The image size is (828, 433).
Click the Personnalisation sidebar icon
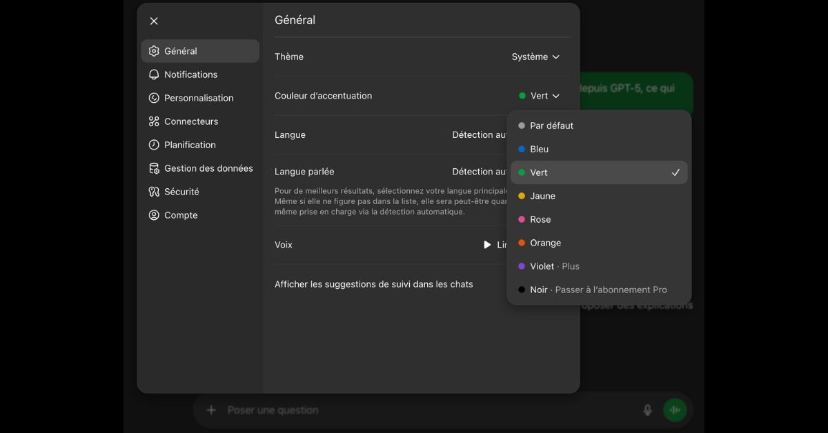(x=154, y=98)
